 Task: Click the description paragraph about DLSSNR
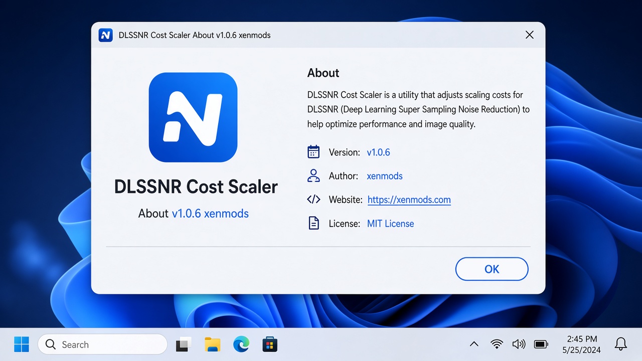coord(418,109)
